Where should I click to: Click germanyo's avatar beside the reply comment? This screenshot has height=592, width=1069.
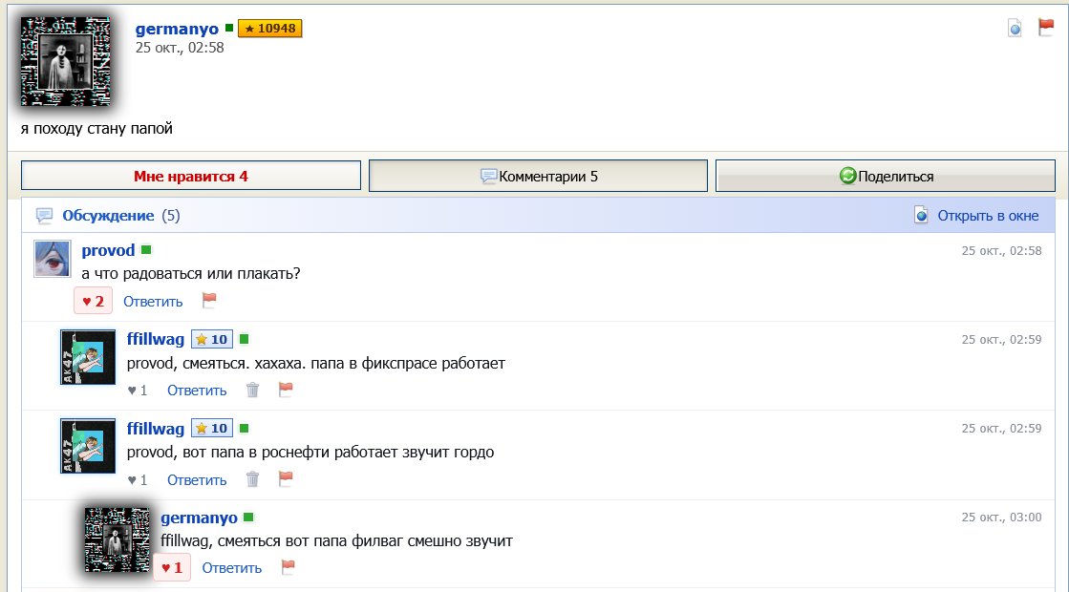click(x=118, y=539)
